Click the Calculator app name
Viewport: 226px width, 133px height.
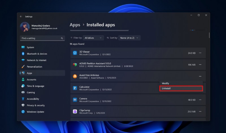pyautogui.click(x=84, y=87)
